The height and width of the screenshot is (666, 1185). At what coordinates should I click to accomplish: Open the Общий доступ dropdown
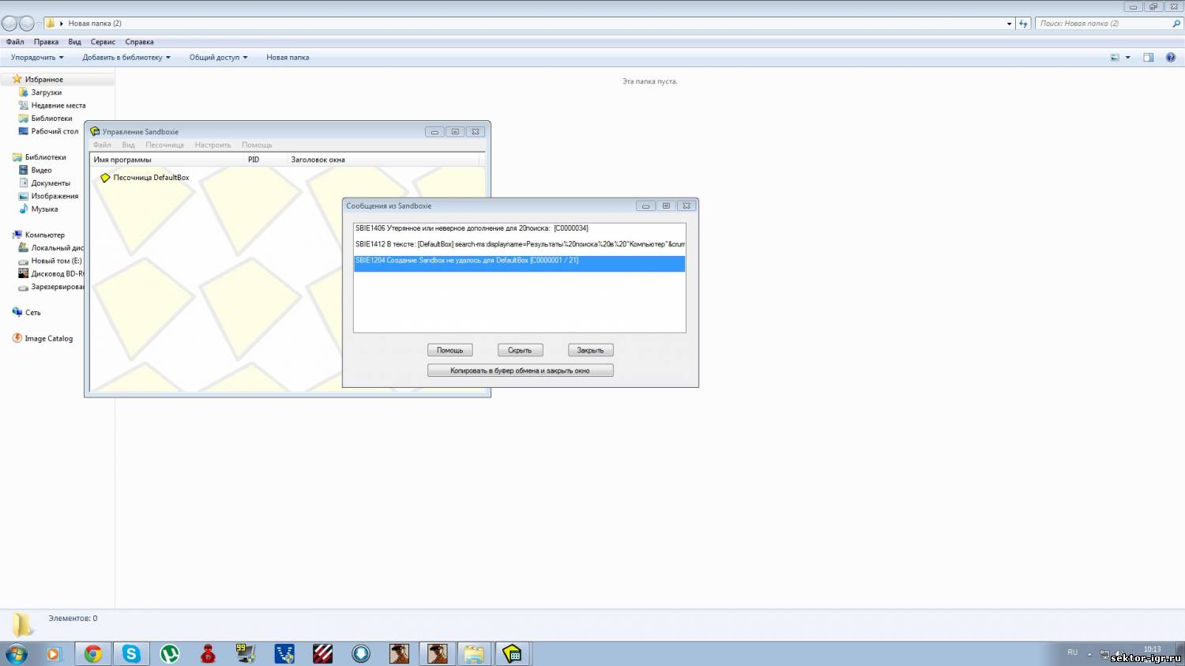point(218,58)
